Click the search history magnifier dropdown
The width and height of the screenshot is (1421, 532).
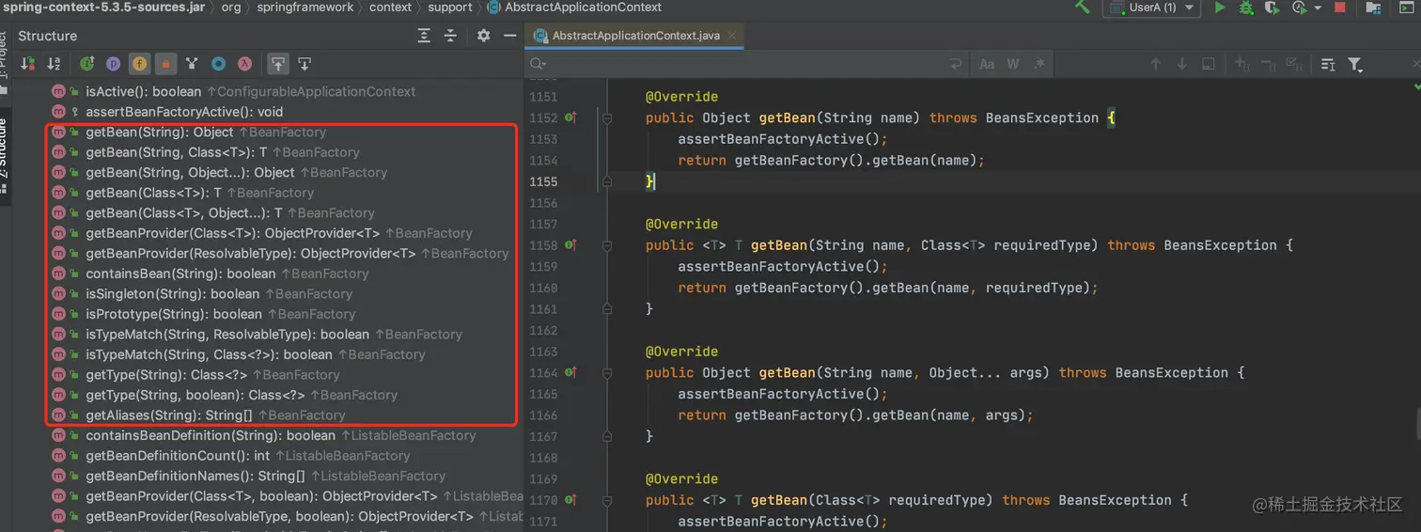click(539, 64)
